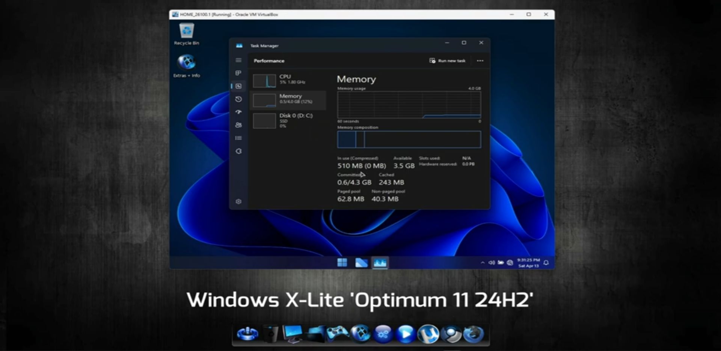This screenshot has height=351, width=721.
Task: Click the Memory heading in details pane
Action: pos(356,79)
